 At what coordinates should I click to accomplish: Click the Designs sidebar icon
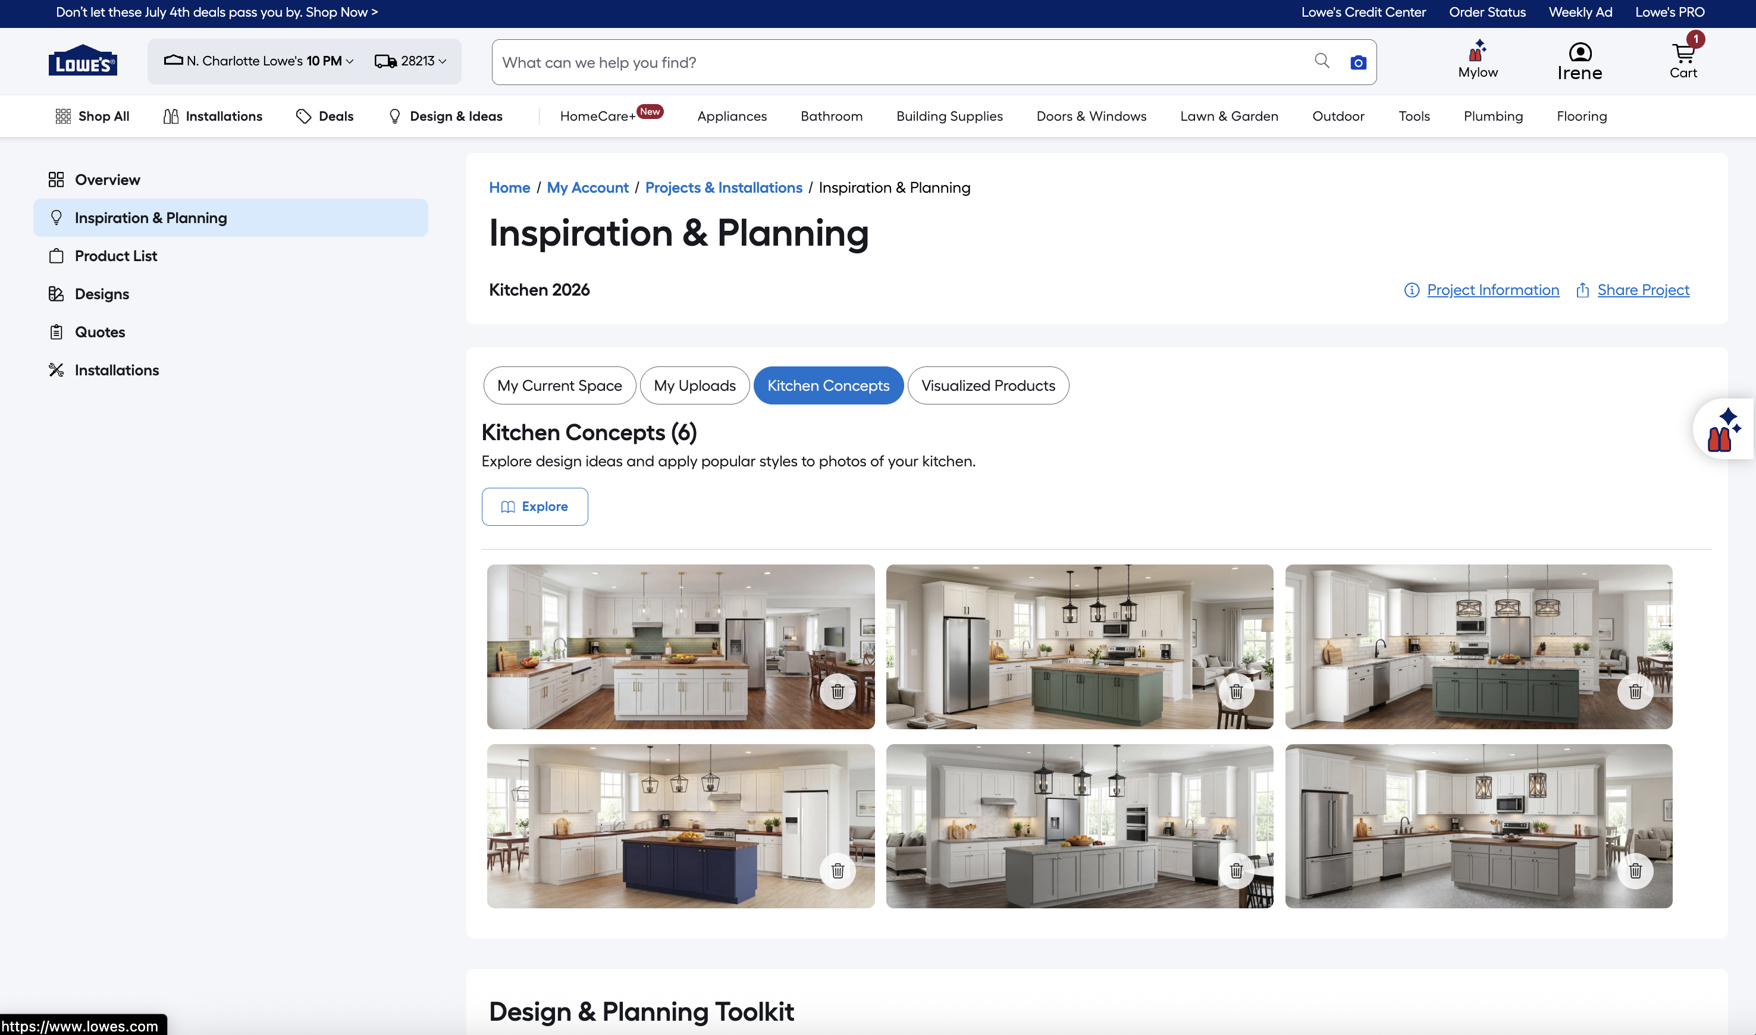tap(57, 294)
